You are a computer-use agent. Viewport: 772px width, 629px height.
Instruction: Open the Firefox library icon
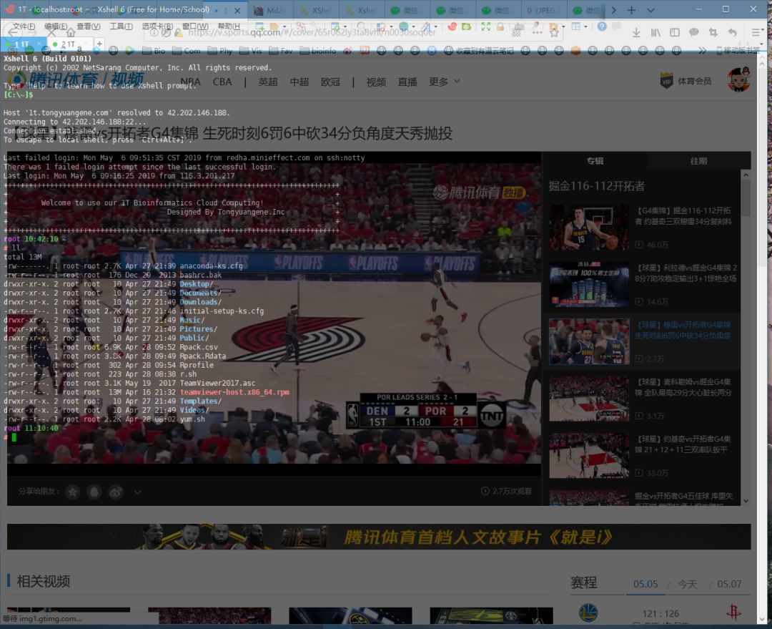point(655,32)
